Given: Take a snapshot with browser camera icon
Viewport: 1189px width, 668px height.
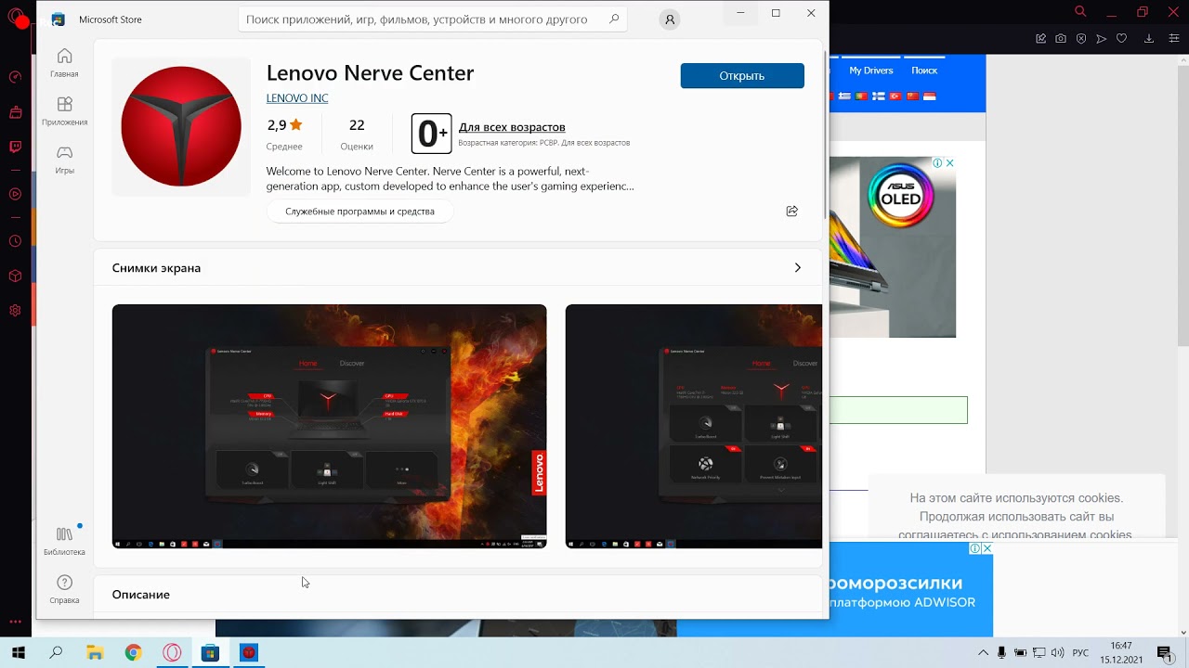Looking at the screenshot, I should click(x=1062, y=39).
